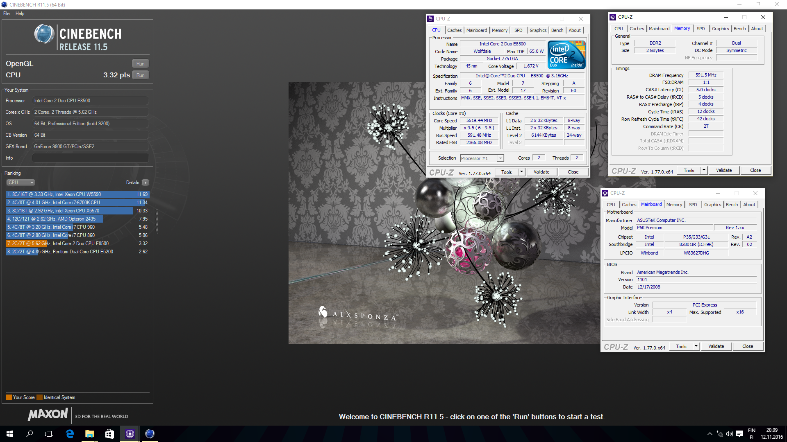Viewport: 787px width, 442px height.
Task: Click the P5K Premium model field
Action: click(674, 228)
